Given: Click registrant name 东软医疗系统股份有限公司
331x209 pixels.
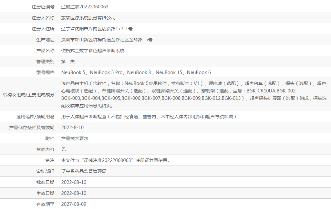Looking at the screenshot, I should tap(88, 18).
